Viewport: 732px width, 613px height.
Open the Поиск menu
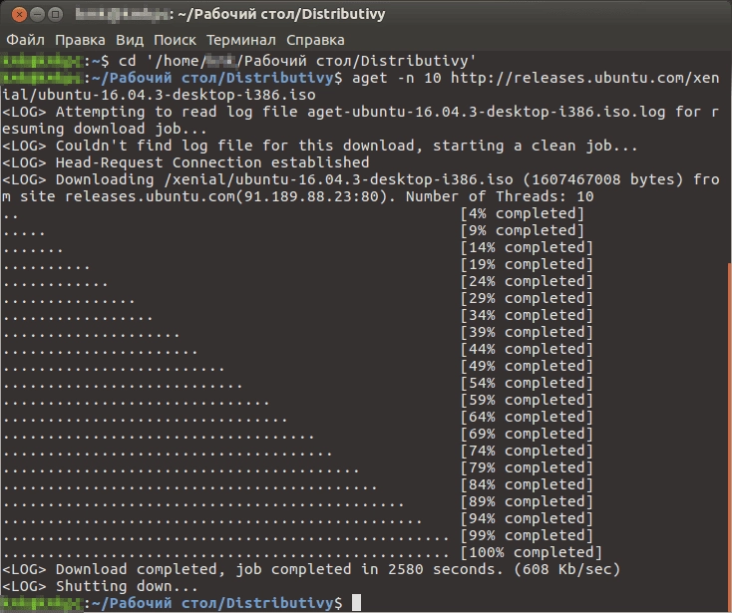tap(175, 40)
